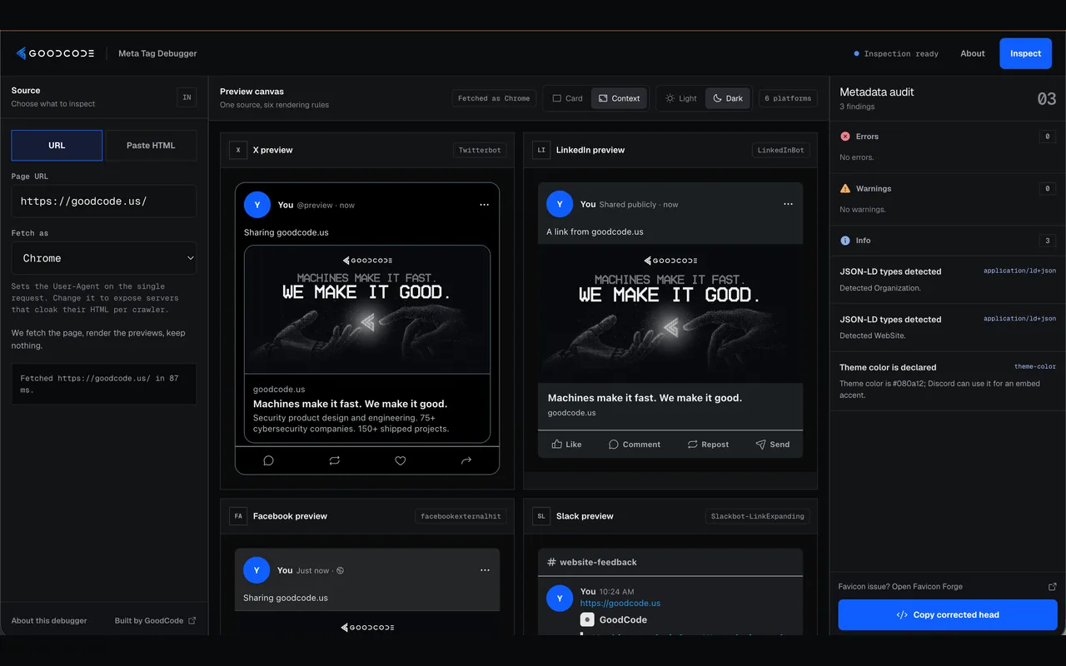Click the GoodCode favicon in Slack preview

click(x=587, y=619)
